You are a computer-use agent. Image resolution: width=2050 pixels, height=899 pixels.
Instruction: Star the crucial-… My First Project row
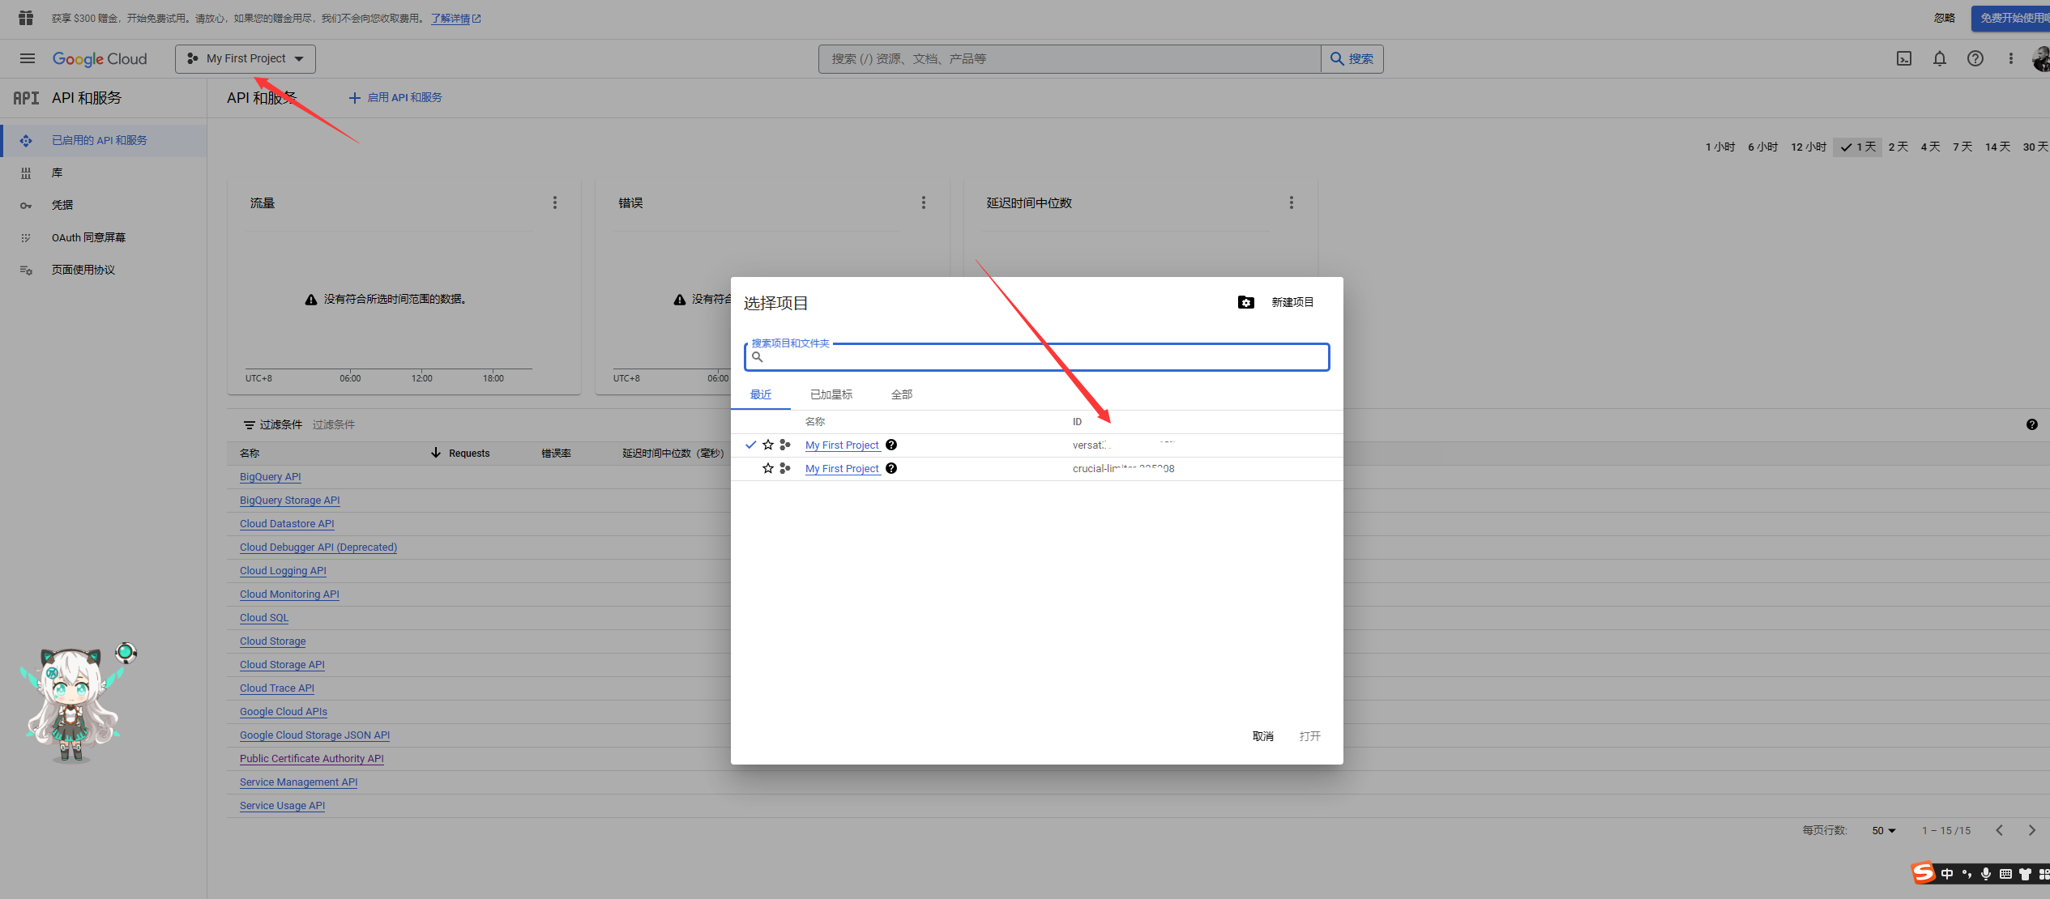[768, 468]
